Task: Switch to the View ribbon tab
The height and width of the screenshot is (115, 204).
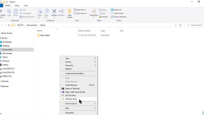Action: coord(25,5)
